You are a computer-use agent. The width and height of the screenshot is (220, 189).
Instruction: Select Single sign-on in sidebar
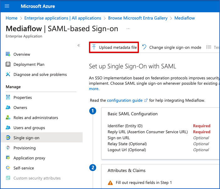click(26, 138)
